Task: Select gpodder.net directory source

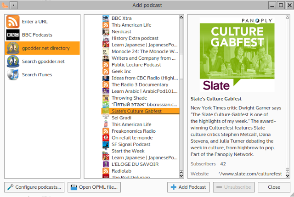Action: tap(42, 48)
